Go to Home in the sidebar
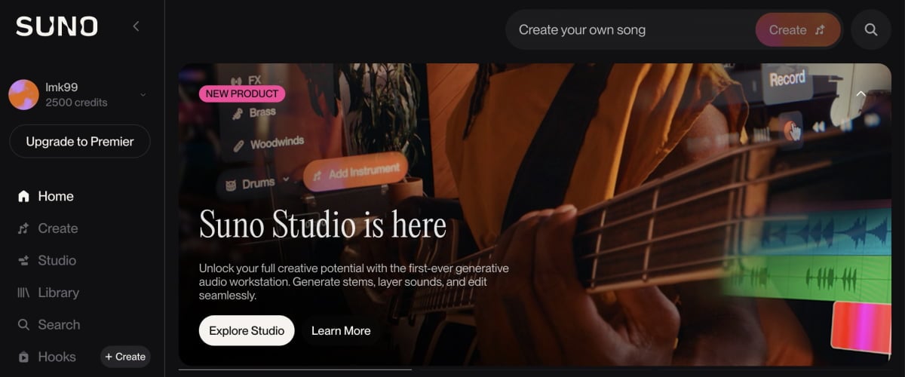This screenshot has height=377, width=905. [x=46, y=196]
